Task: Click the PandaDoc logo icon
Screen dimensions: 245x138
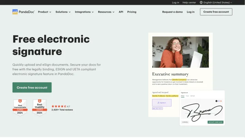Action: point(15,12)
